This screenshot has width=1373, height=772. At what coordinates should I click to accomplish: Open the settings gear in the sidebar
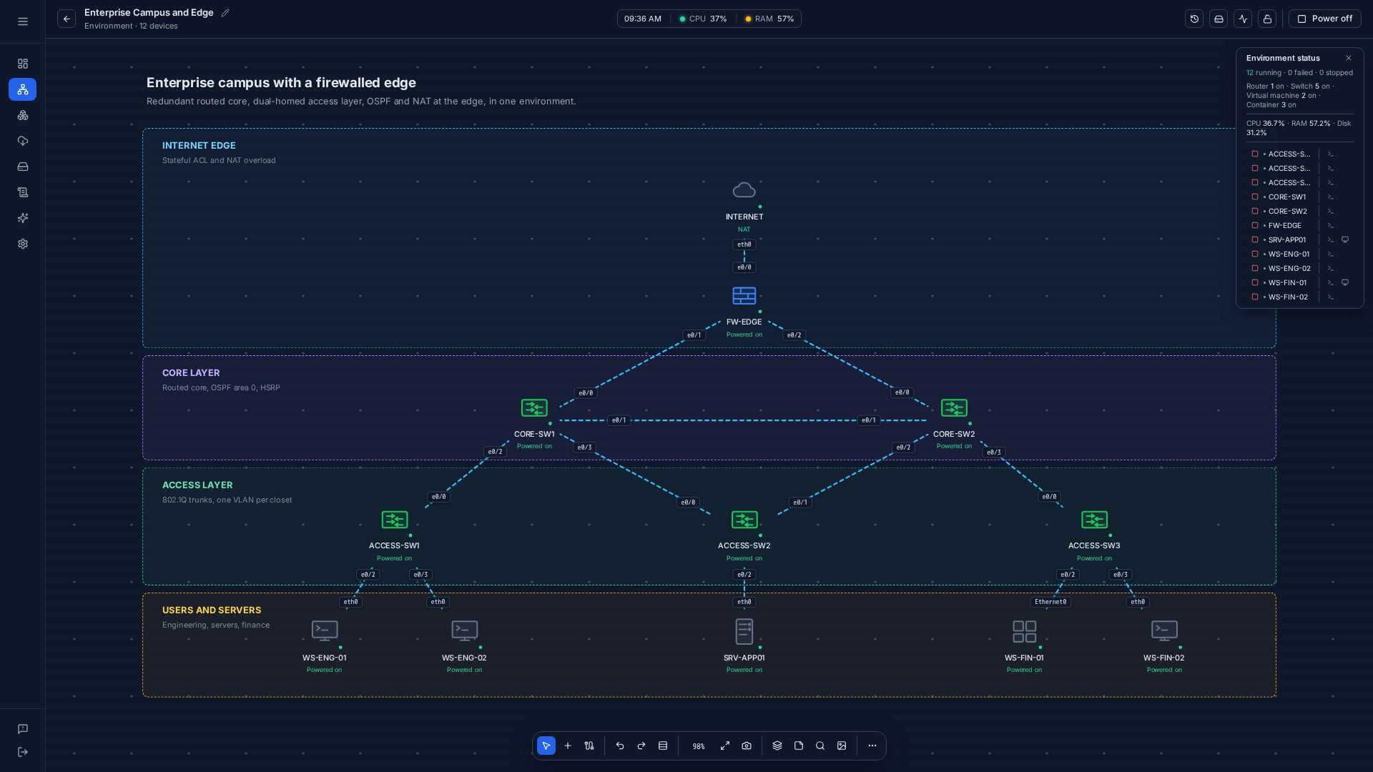pos(23,244)
